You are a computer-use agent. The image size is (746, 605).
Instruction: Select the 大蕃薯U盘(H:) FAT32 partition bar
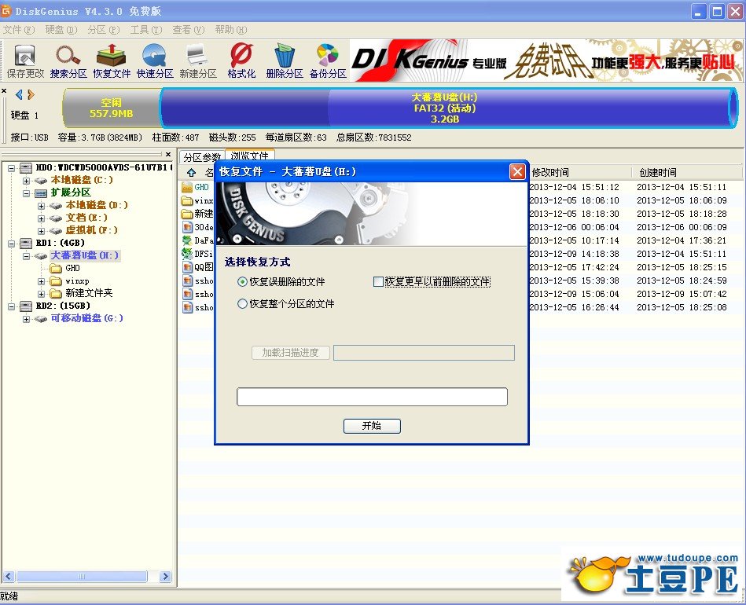click(447, 108)
